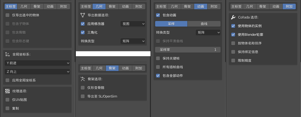Click 主标签 tab above Collada 选项

click(x=237, y=6)
